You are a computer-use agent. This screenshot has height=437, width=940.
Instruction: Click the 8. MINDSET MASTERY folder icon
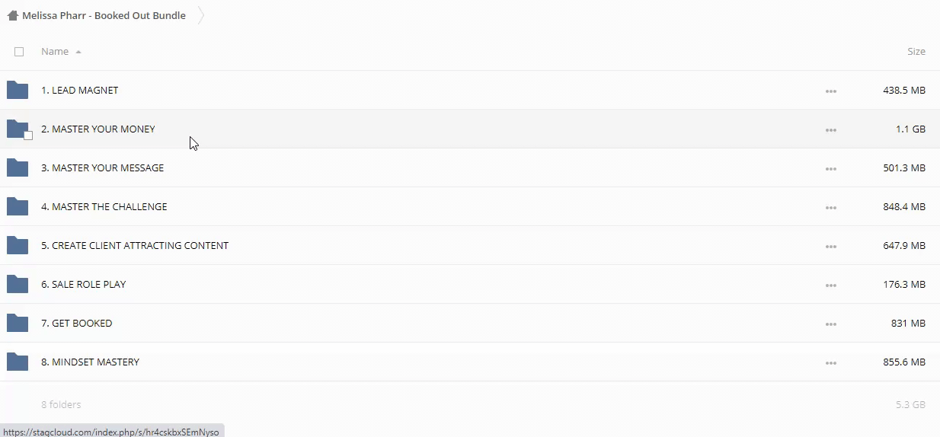pos(17,362)
